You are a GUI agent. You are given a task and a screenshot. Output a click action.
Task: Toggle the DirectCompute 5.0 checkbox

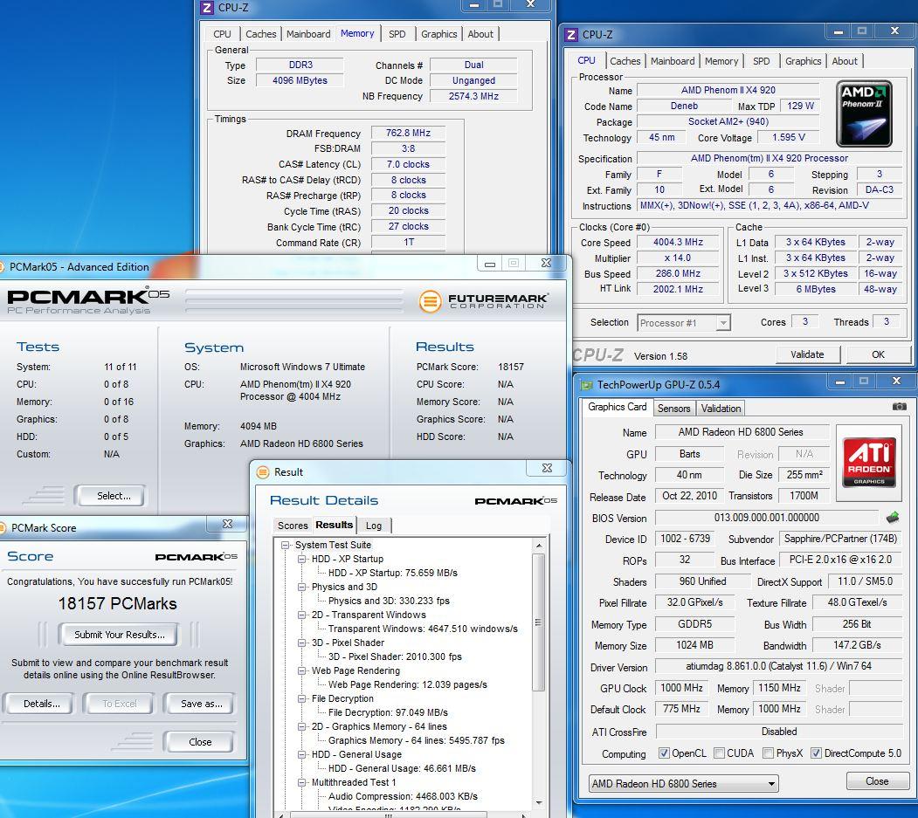click(816, 753)
